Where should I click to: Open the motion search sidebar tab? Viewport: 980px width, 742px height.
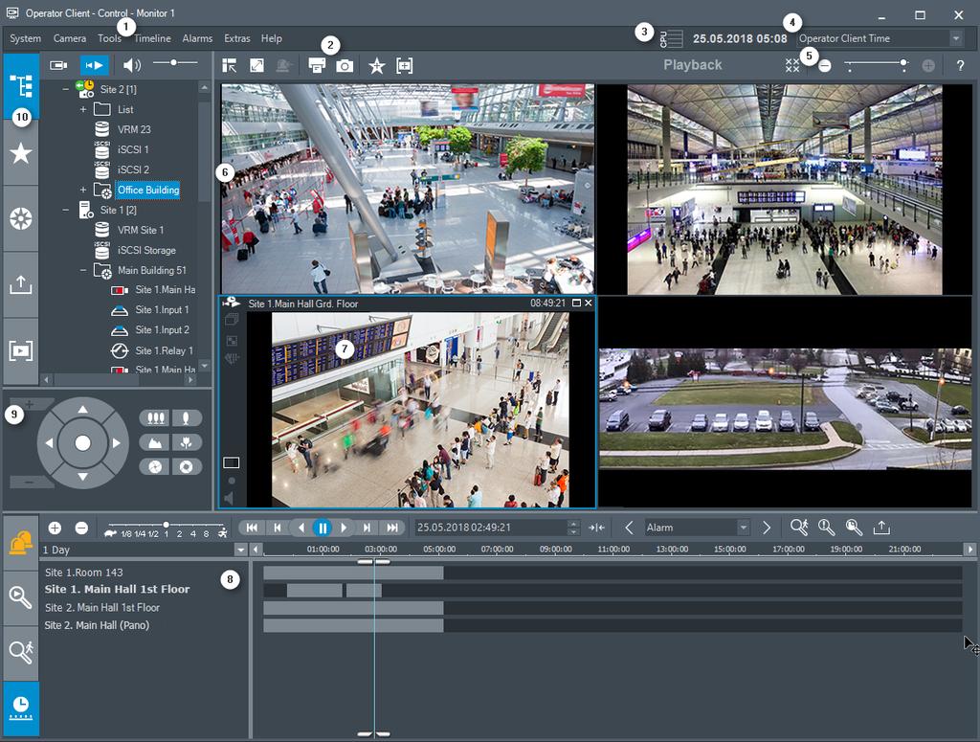click(21, 653)
